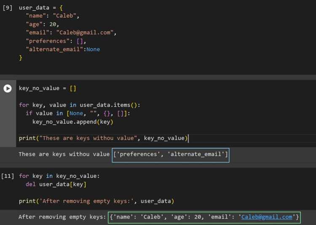Click the line '"email": "Caleb@gmail.com",'

point(71,32)
